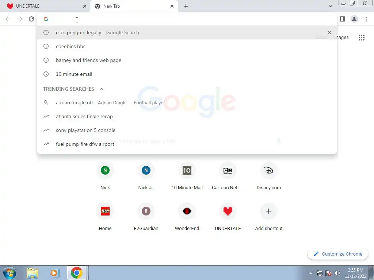Click Customize Chrome button

338,254
